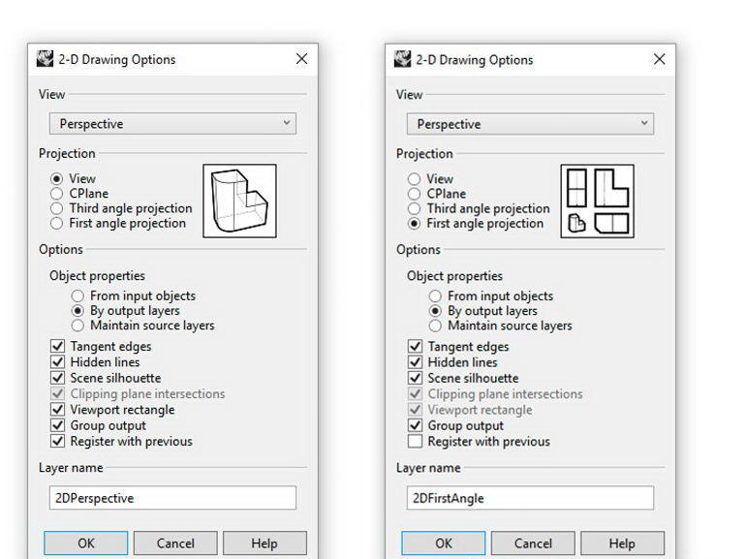Select CPlane projection in left dialog

tap(57, 194)
